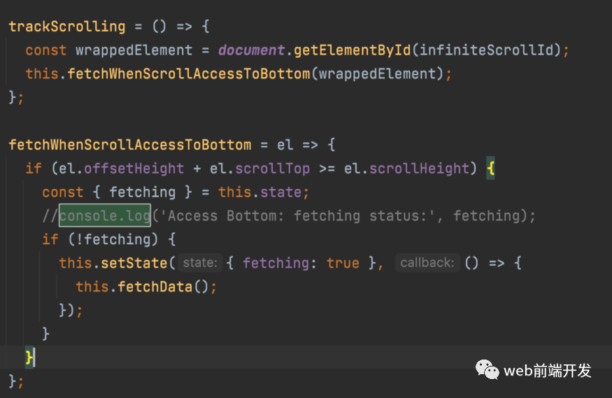
Task: Click the scrollTop property
Action: coord(273,169)
